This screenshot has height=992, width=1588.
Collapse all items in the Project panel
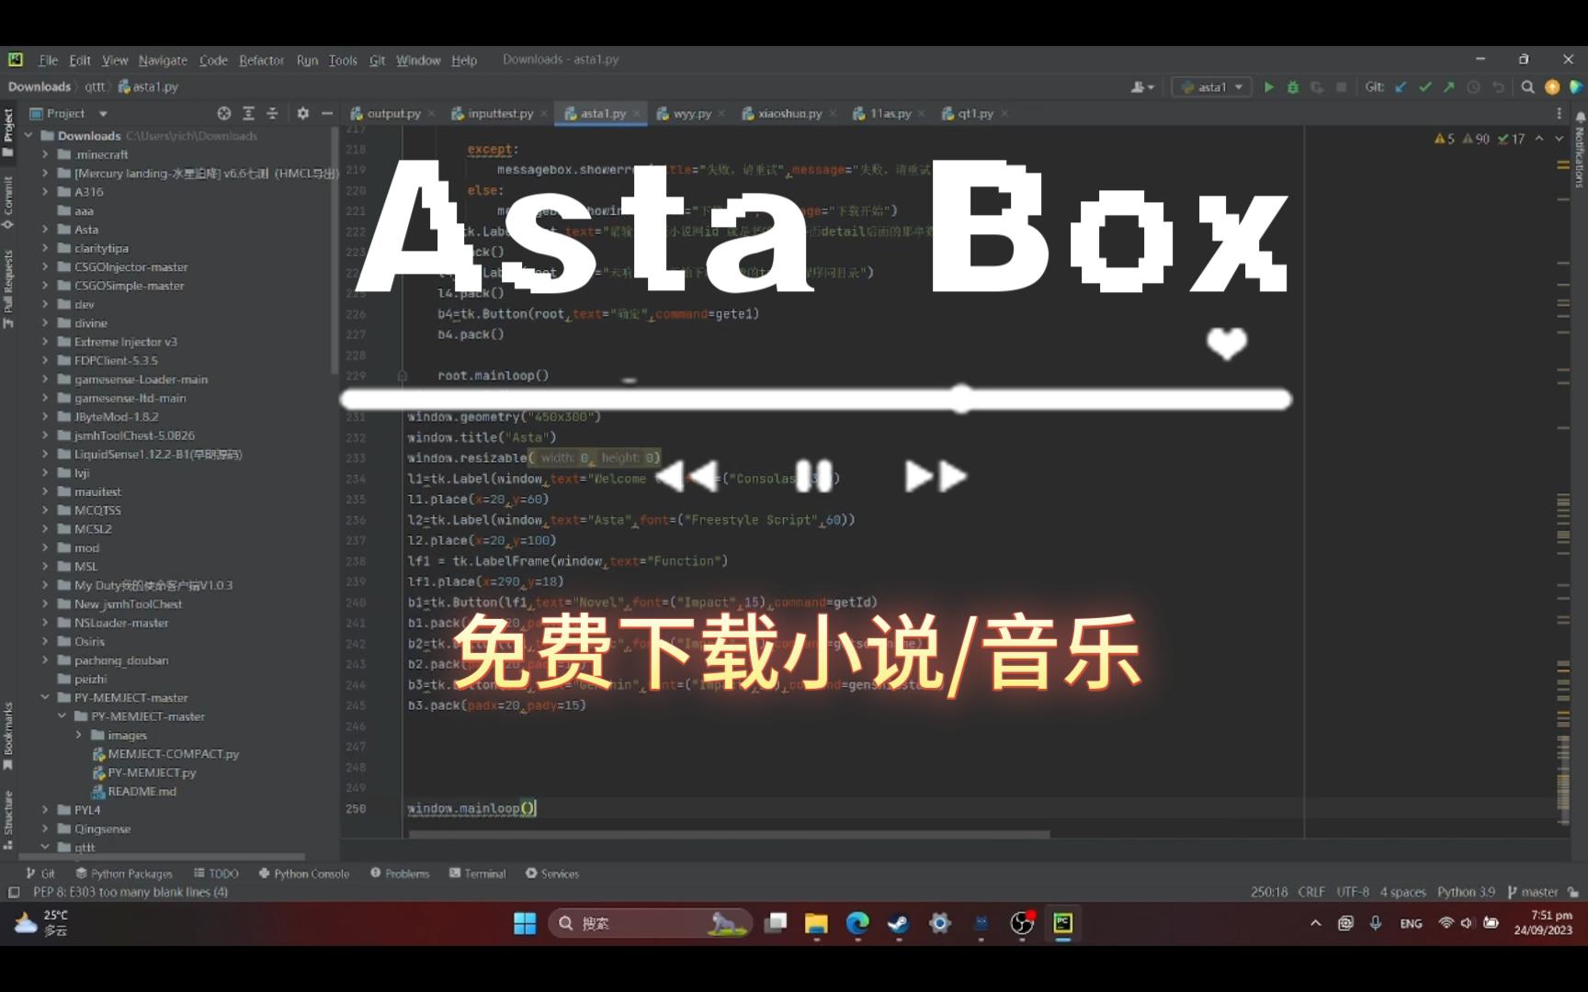tap(272, 113)
